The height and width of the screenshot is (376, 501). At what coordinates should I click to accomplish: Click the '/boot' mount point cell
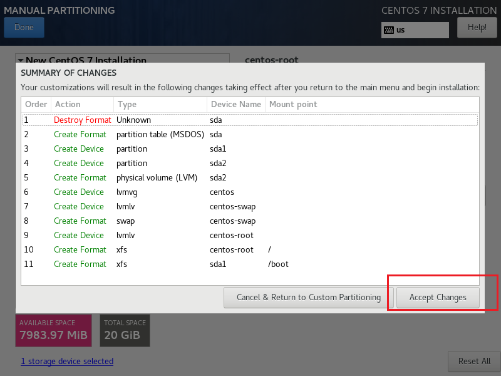[x=278, y=264]
